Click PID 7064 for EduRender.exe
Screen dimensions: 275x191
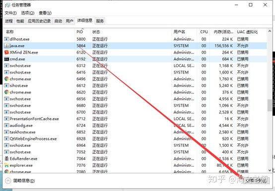click(x=81, y=159)
